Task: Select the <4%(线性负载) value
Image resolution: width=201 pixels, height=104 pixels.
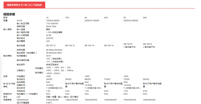Action: point(54,59)
